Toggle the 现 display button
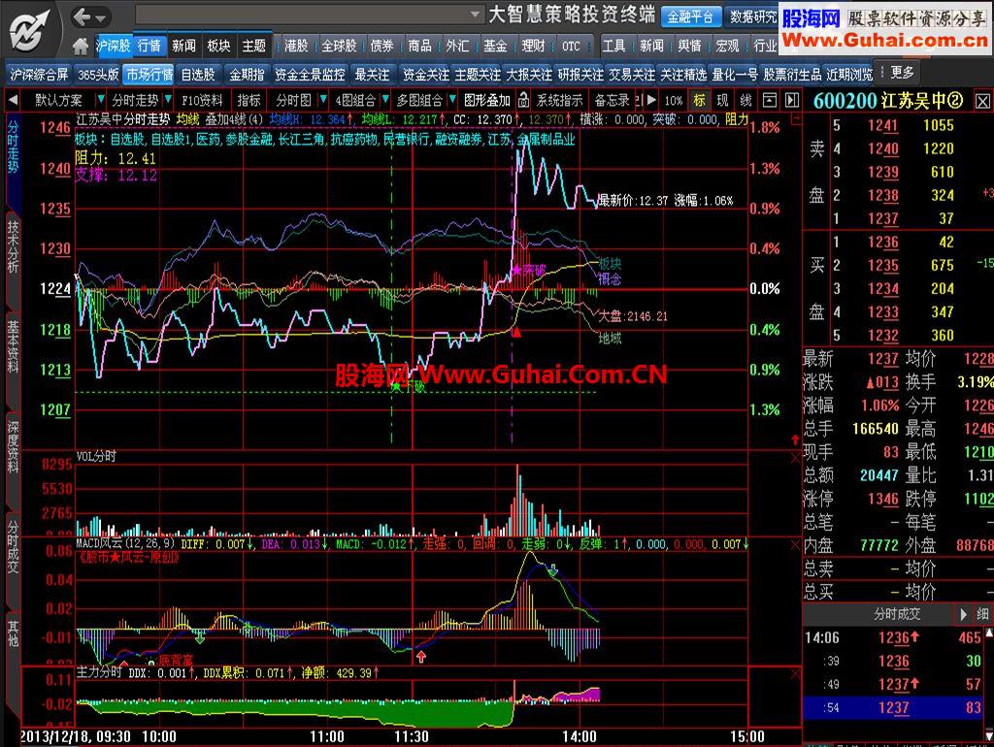Viewport: 994px width, 747px height. coord(722,100)
